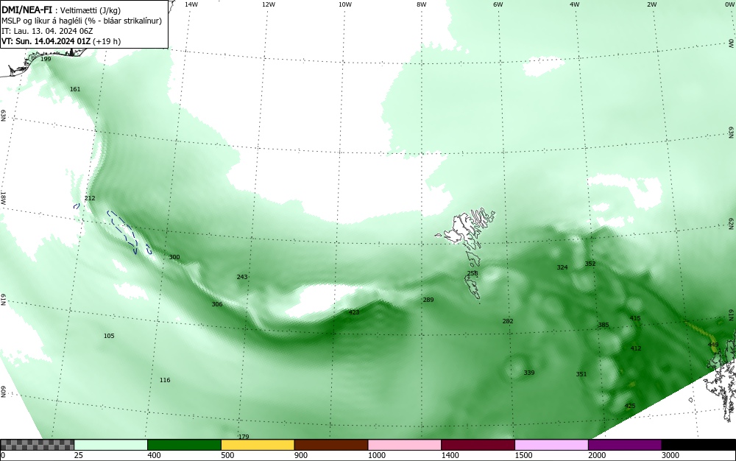The image size is (736, 461).
Task: Click the long blue dashed hail contour
Action: tap(122, 231)
